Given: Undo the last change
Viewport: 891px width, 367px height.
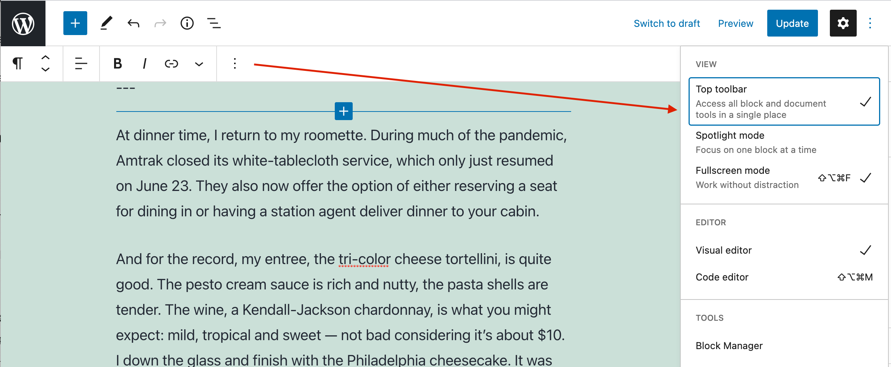Looking at the screenshot, I should coord(133,23).
